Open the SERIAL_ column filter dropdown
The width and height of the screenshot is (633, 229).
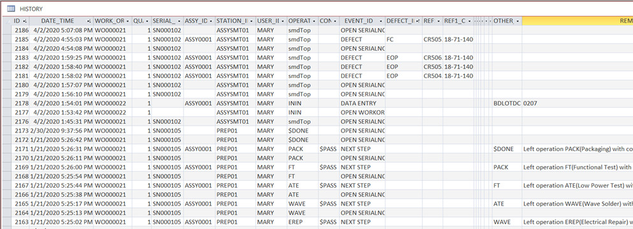(179, 21)
